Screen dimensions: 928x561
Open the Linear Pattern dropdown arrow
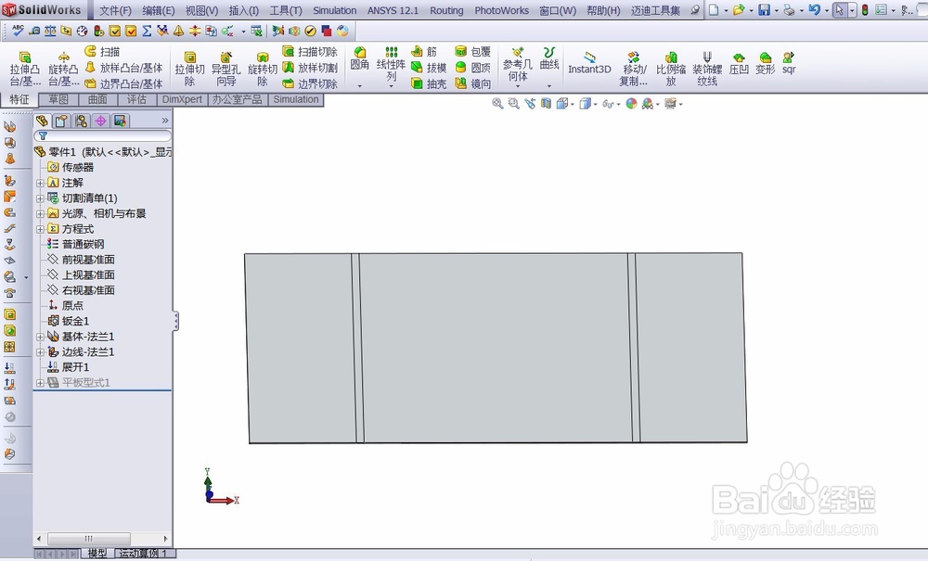click(391, 85)
